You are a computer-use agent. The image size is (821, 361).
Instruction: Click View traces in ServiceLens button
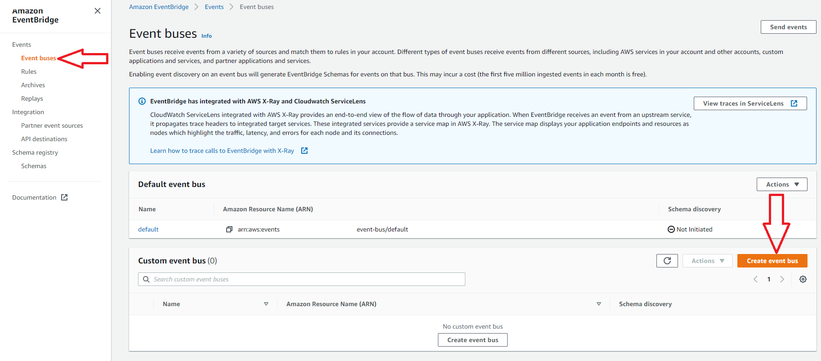(750, 103)
